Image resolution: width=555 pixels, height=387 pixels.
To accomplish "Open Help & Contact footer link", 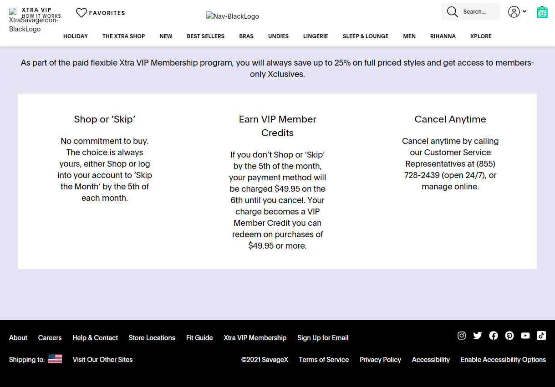I will [95, 338].
